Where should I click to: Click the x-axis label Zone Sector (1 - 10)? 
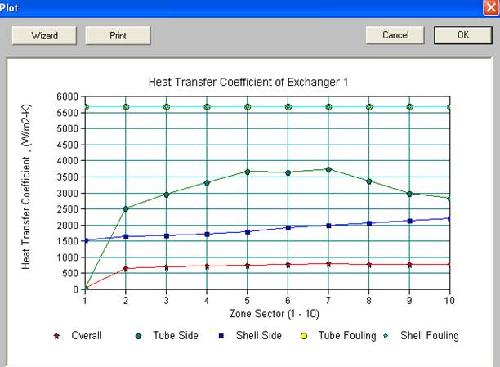275,314
